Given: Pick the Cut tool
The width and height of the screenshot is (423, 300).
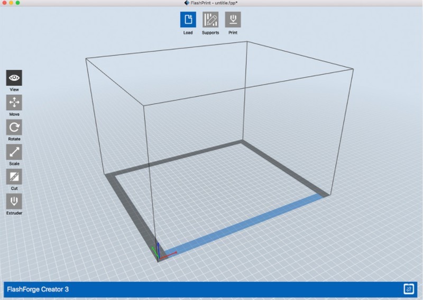Looking at the screenshot, I should (14, 176).
